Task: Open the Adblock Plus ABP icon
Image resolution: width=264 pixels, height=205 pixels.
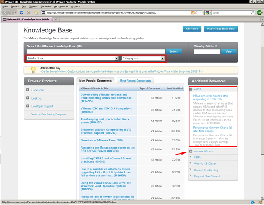Action: (259, 12)
